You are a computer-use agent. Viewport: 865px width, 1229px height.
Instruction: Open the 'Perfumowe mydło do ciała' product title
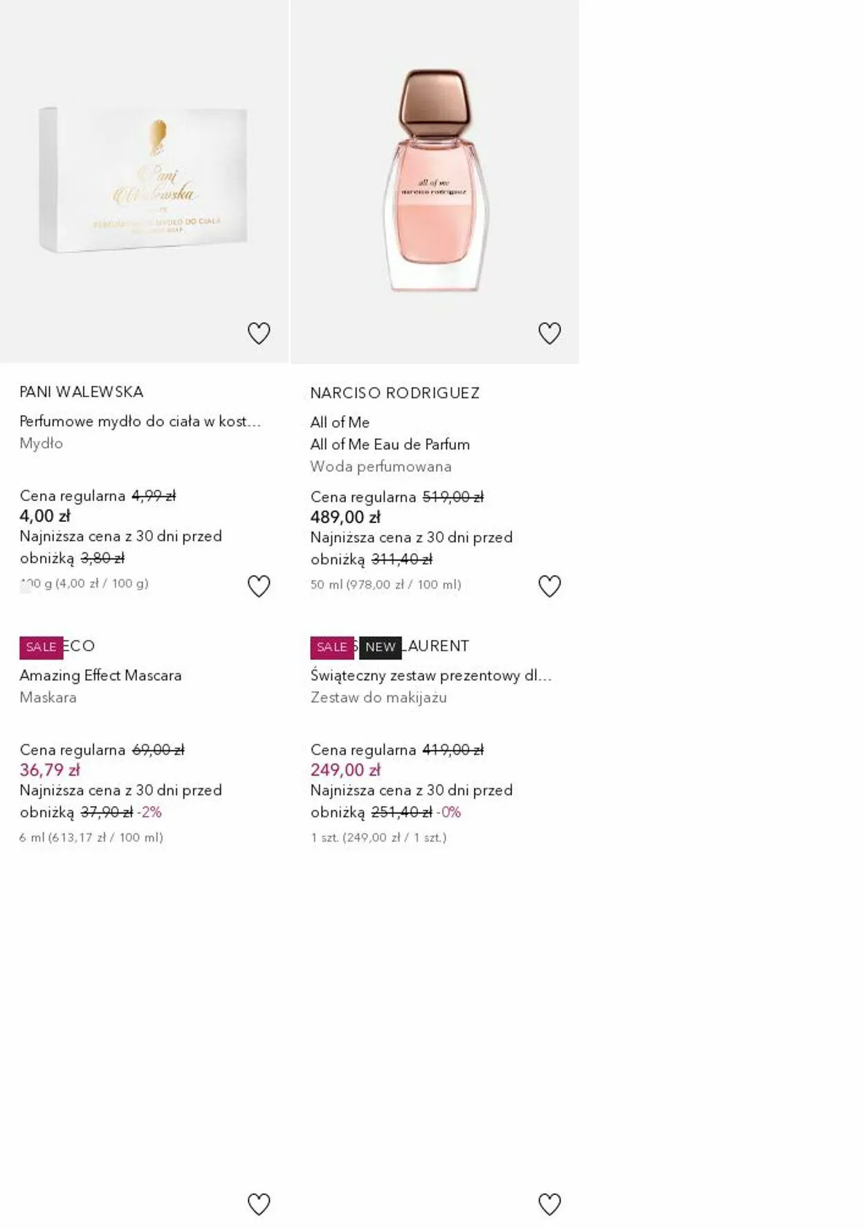(140, 421)
